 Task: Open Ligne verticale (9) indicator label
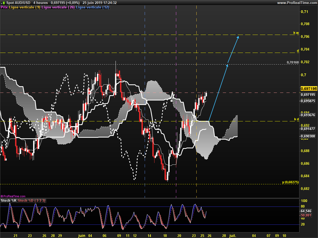point(25,7)
